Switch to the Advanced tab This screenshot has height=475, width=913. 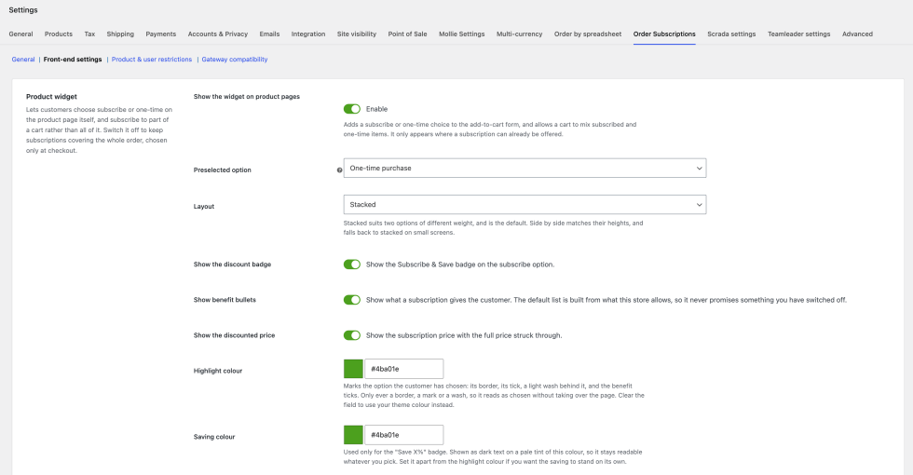tap(857, 34)
